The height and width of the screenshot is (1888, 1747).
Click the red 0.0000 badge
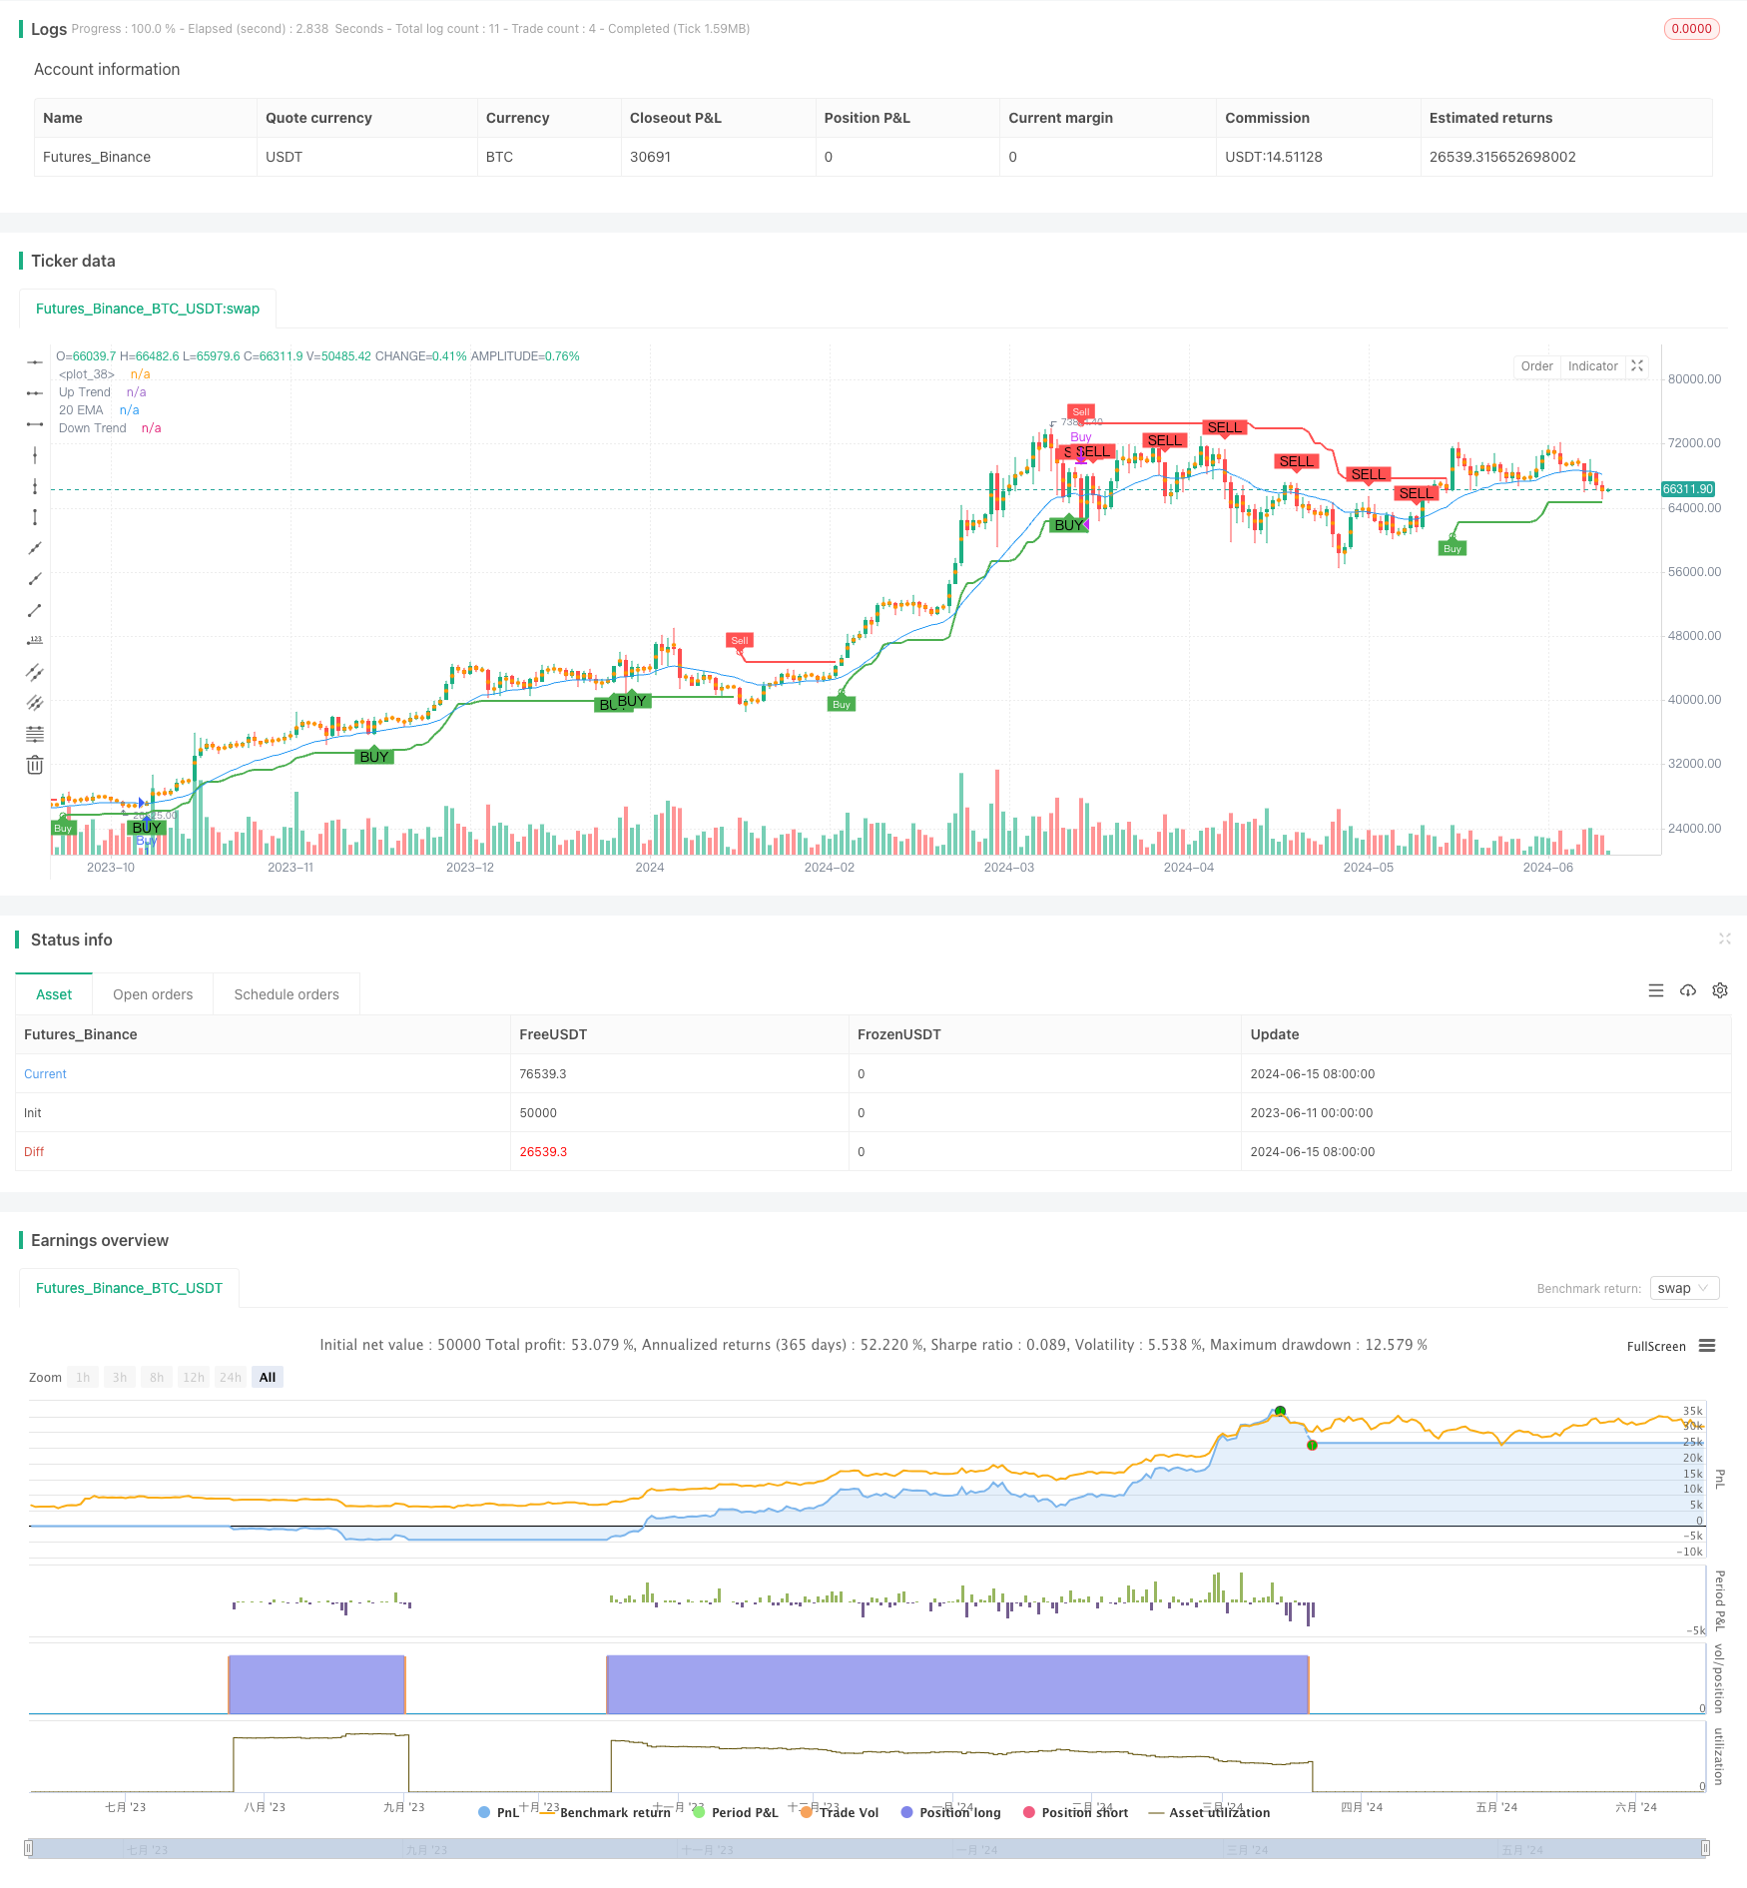coord(1692,29)
